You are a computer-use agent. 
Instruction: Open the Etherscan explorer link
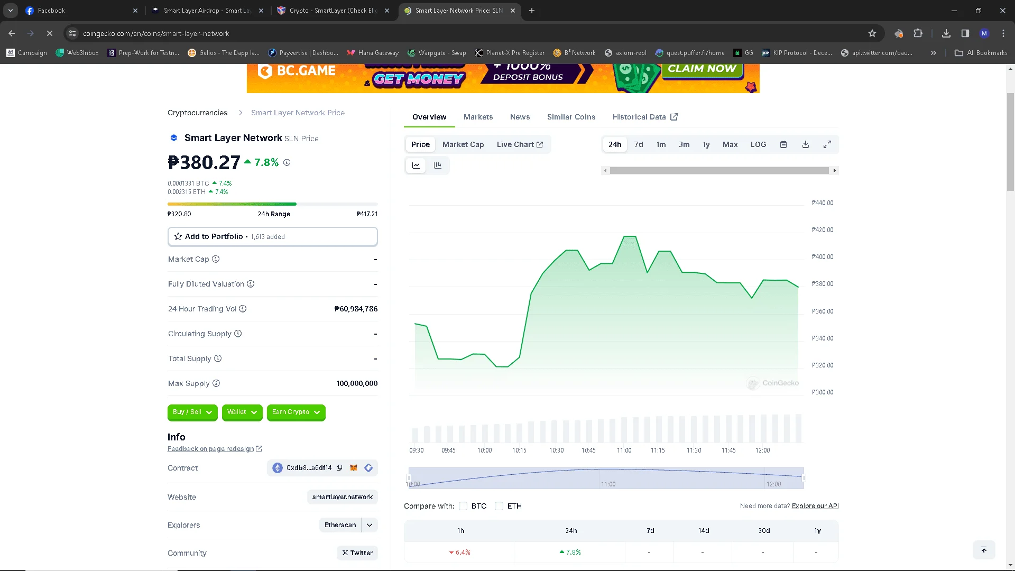(340, 525)
